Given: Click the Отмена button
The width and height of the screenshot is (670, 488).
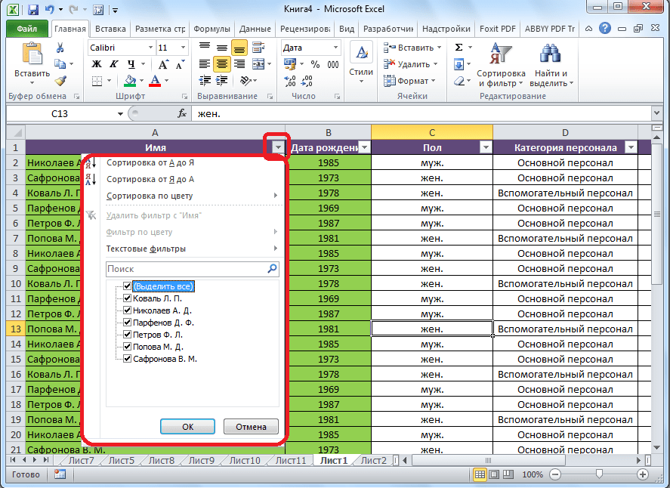Looking at the screenshot, I should click(251, 426).
